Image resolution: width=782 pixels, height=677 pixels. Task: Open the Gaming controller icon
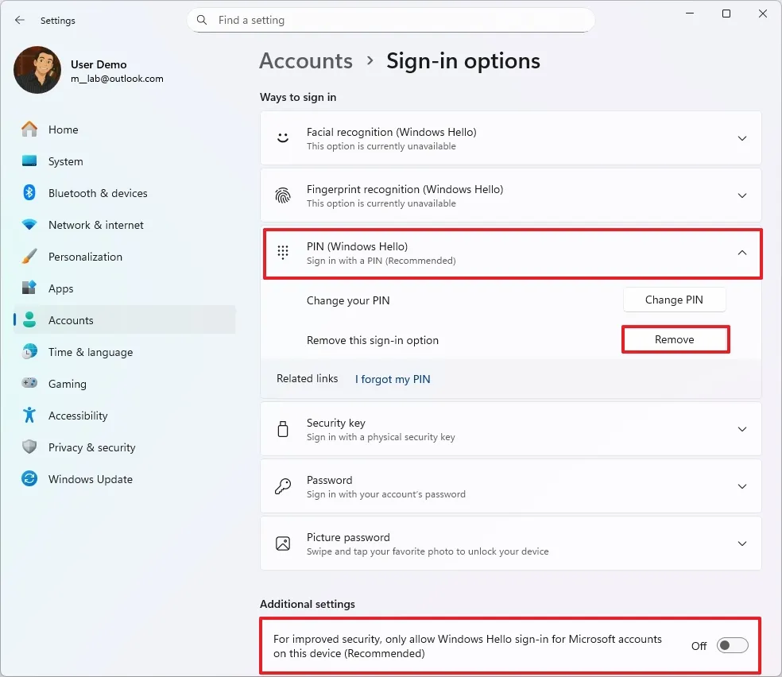(x=29, y=384)
